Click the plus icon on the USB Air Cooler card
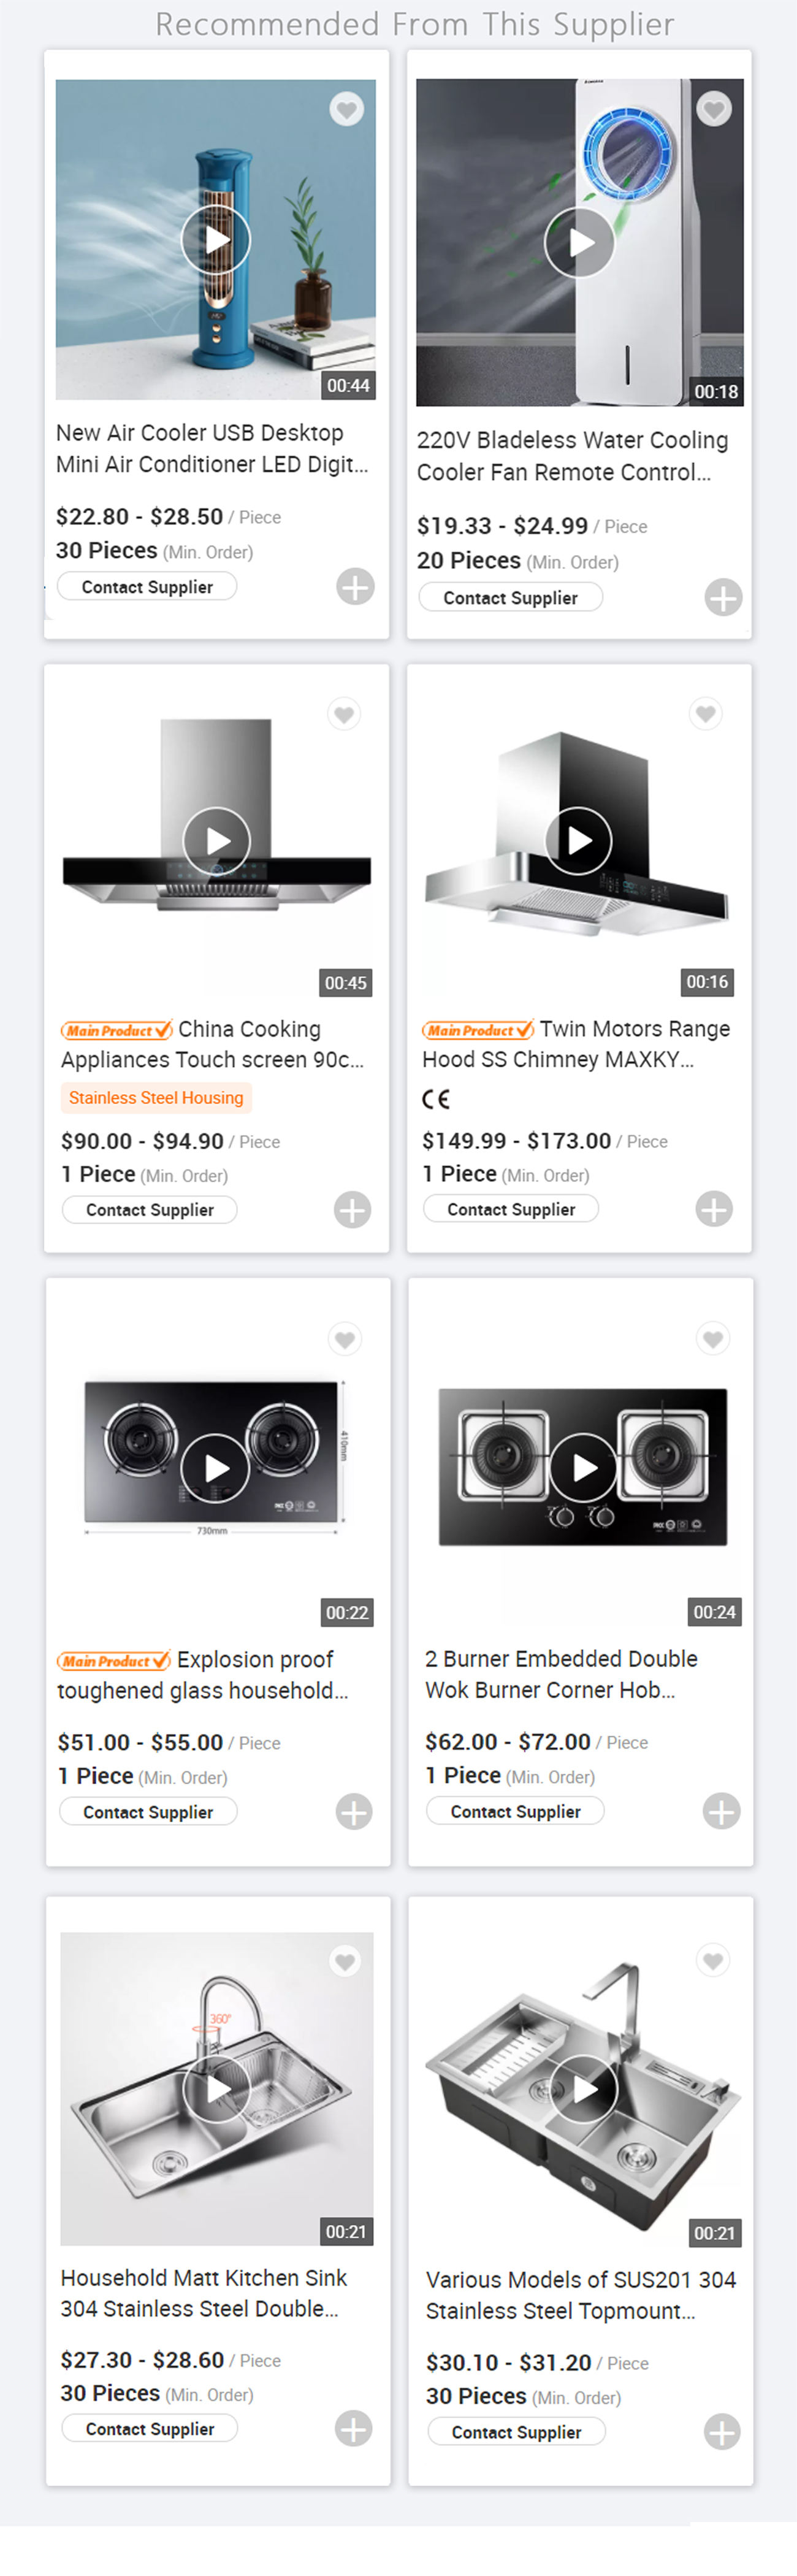Image resolution: width=797 pixels, height=2576 pixels. (354, 588)
